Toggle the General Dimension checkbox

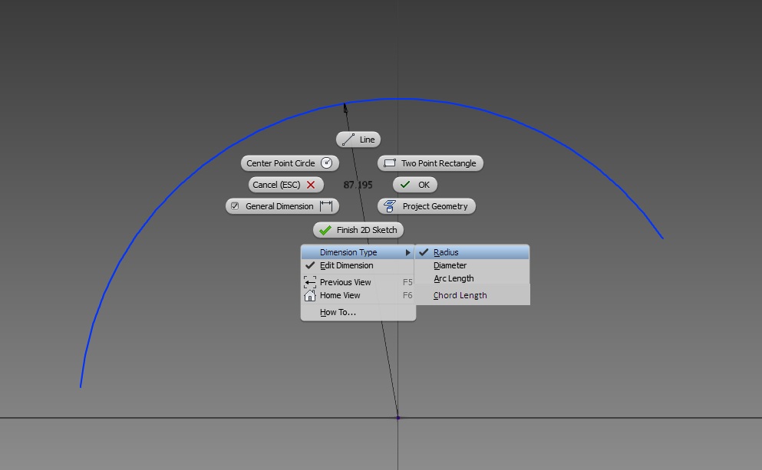click(234, 205)
